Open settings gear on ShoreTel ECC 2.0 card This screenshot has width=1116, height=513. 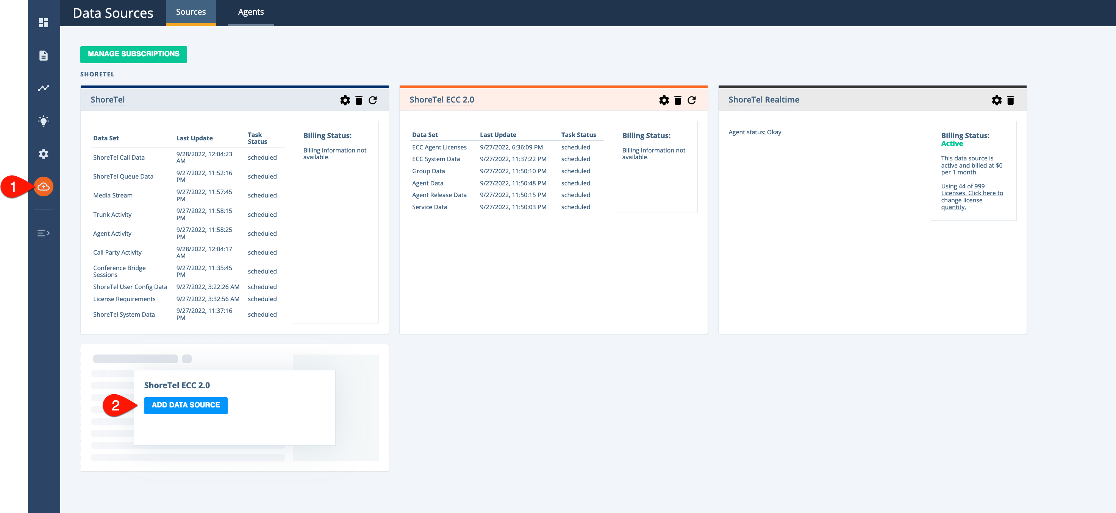click(x=664, y=100)
